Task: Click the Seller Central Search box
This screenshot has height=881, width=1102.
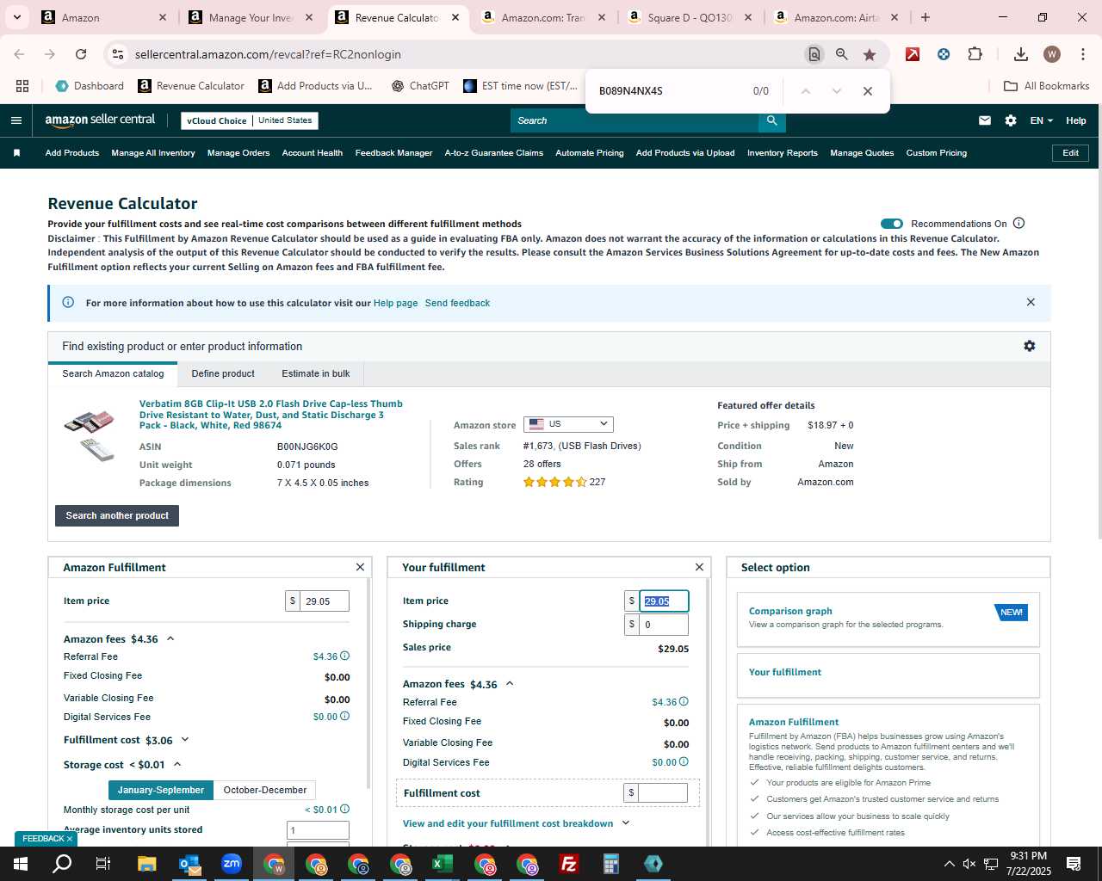Action: click(635, 120)
